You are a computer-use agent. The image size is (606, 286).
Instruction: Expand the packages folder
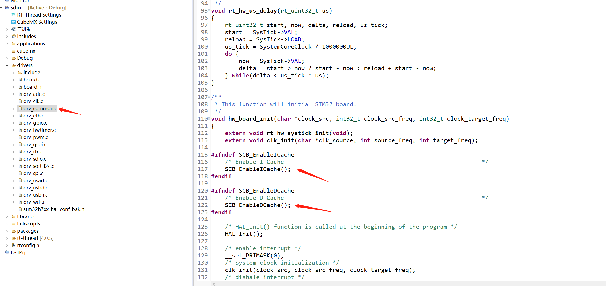pyautogui.click(x=7, y=231)
